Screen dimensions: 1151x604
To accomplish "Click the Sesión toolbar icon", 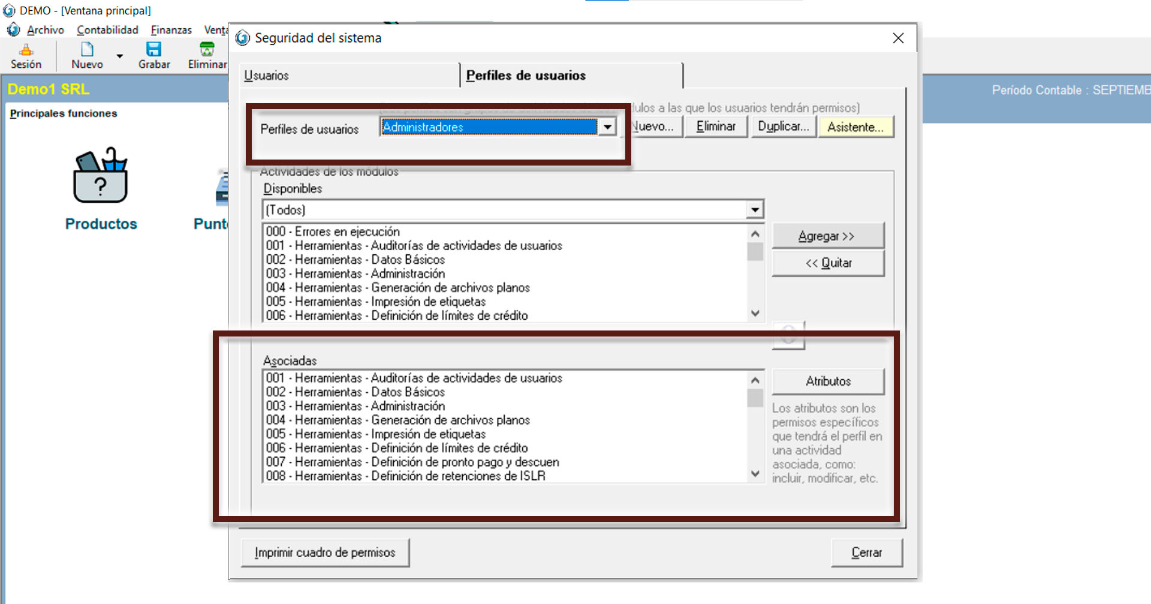I will coord(26,50).
